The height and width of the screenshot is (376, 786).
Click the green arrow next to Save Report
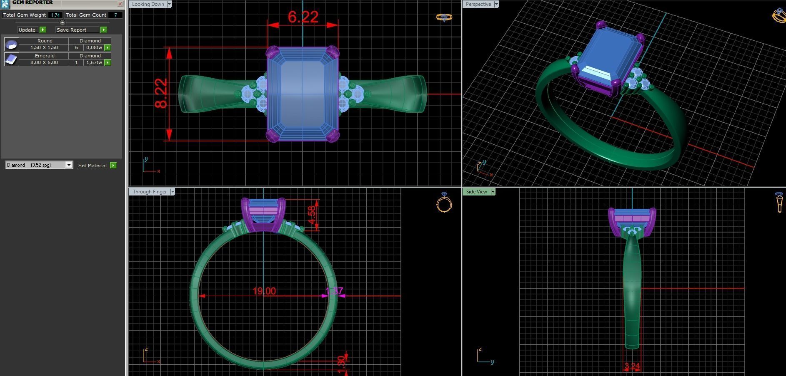104,30
